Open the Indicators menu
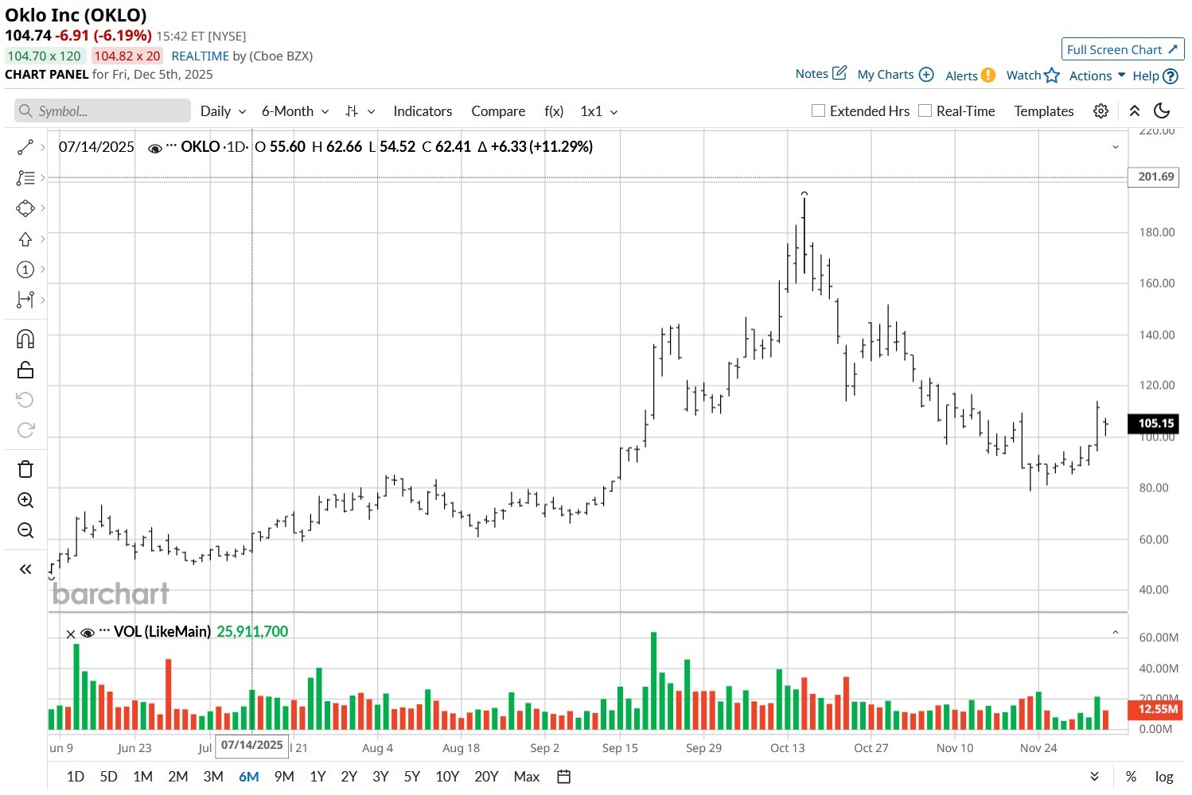The width and height of the screenshot is (1192, 795). pos(423,111)
